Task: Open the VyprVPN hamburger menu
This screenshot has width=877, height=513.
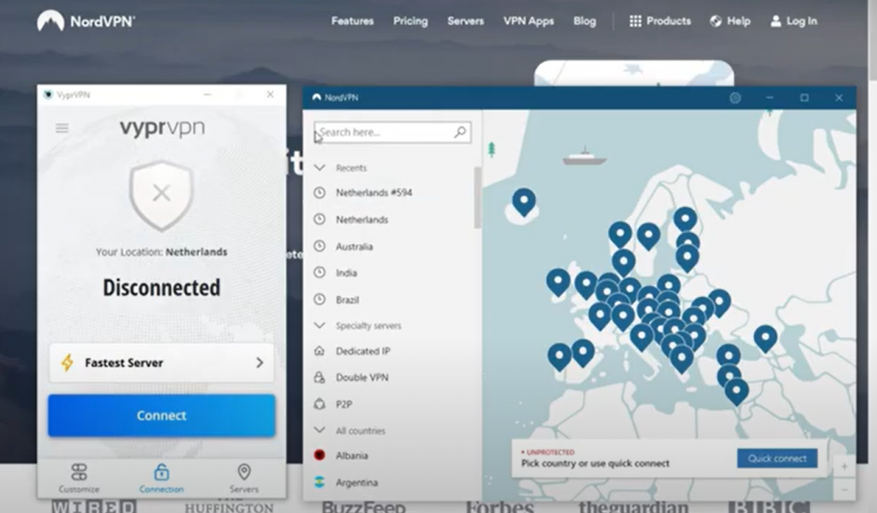Action: click(x=62, y=128)
